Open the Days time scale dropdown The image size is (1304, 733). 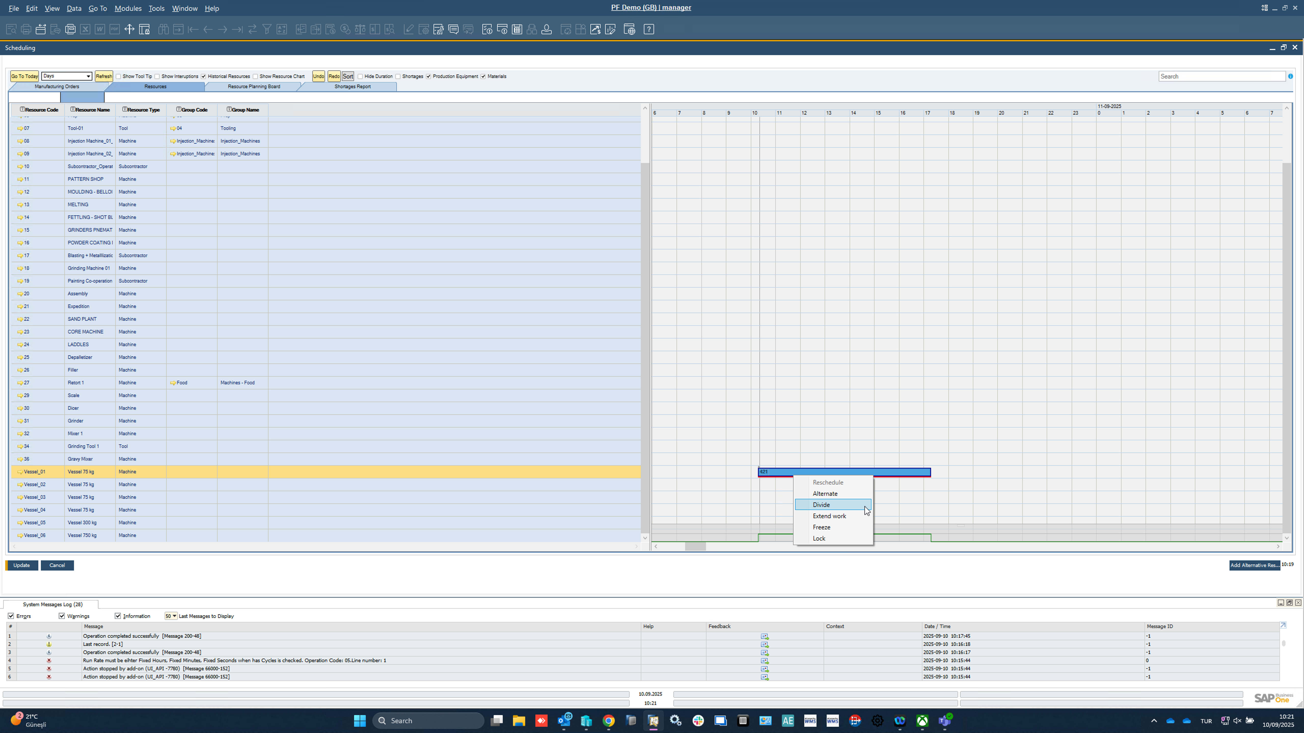click(88, 76)
